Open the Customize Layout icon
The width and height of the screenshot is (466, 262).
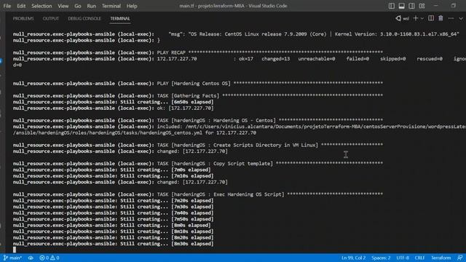click(422, 6)
